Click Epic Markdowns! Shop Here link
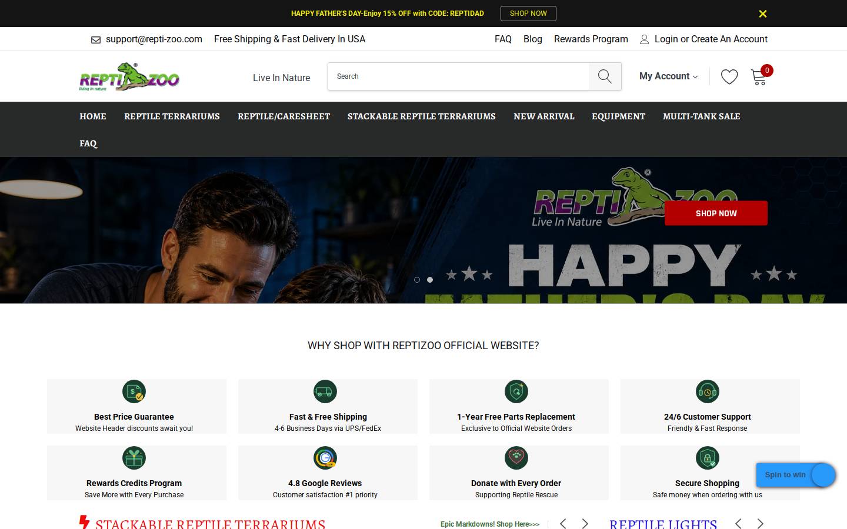Image resolution: width=847 pixels, height=529 pixels. (x=490, y=524)
